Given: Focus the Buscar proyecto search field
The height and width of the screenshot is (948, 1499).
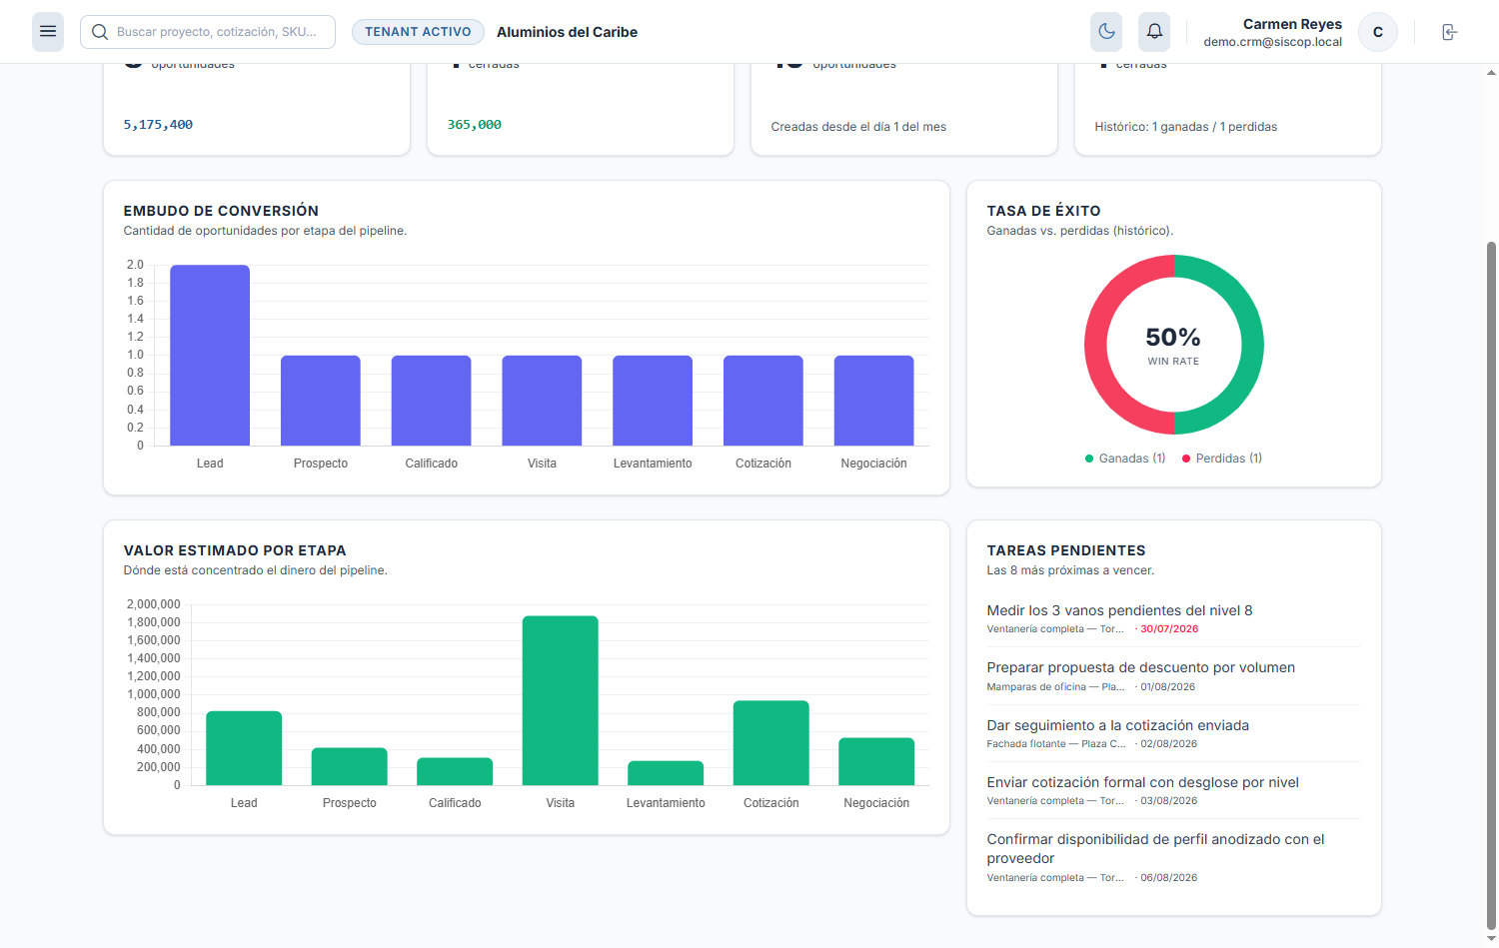Looking at the screenshot, I should pos(208,32).
